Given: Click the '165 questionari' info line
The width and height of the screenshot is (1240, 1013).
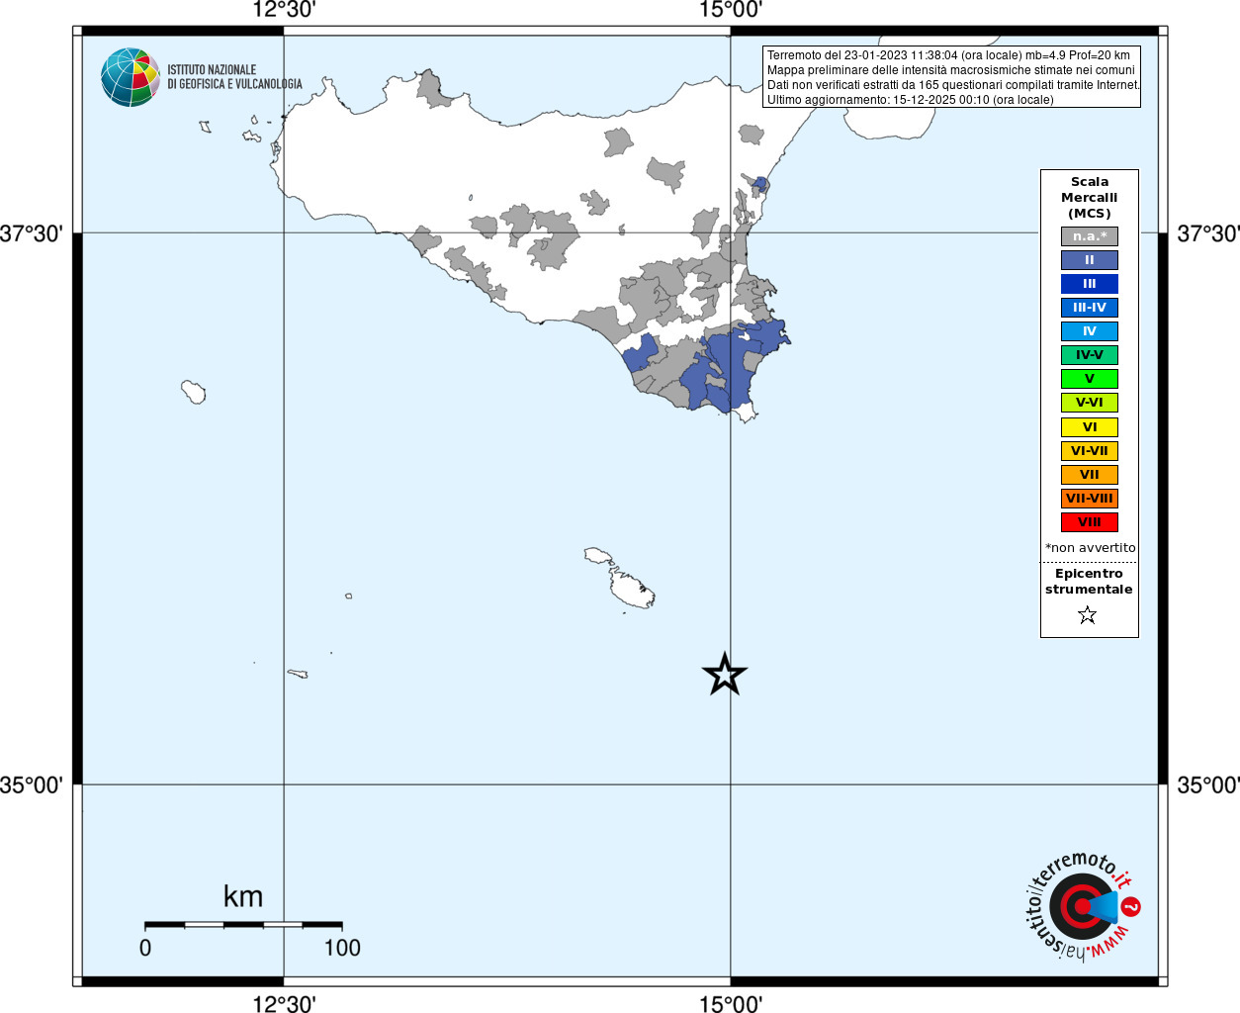Looking at the screenshot, I should point(953,85).
